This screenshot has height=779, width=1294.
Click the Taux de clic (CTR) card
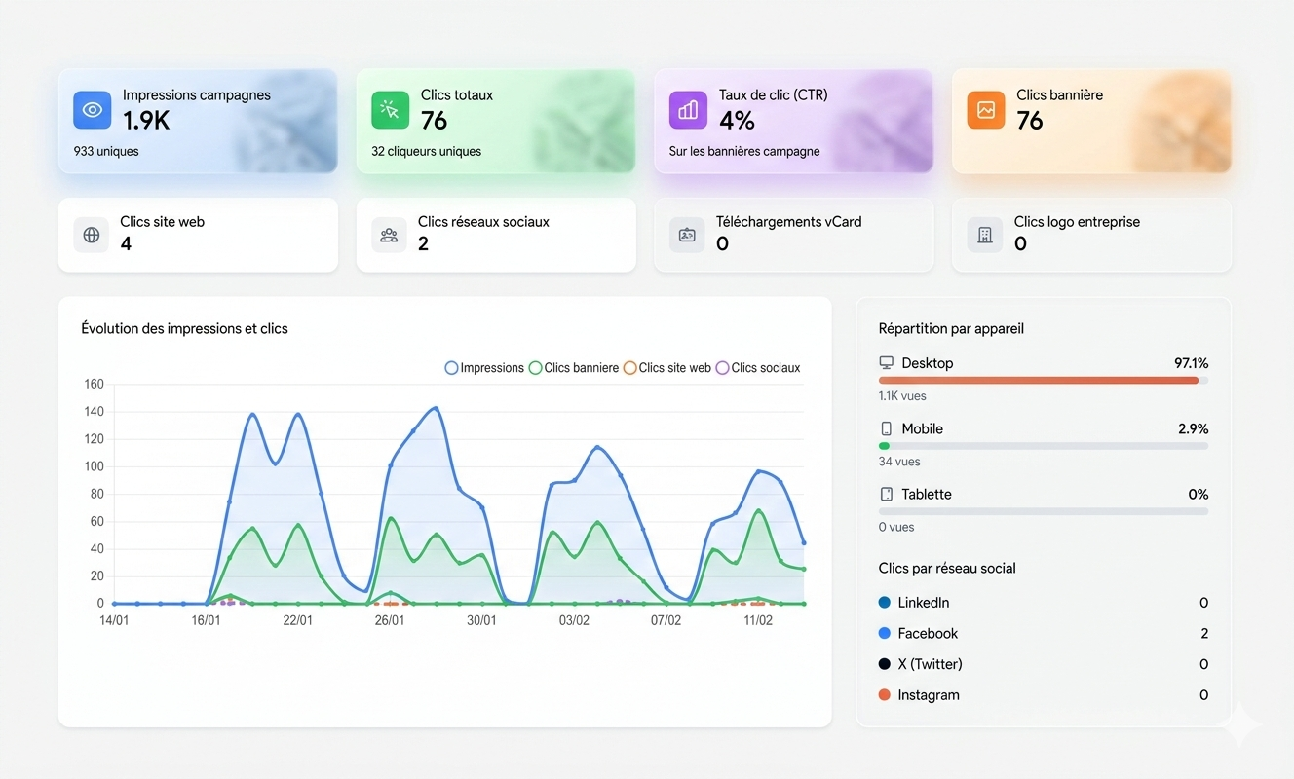[x=793, y=122]
